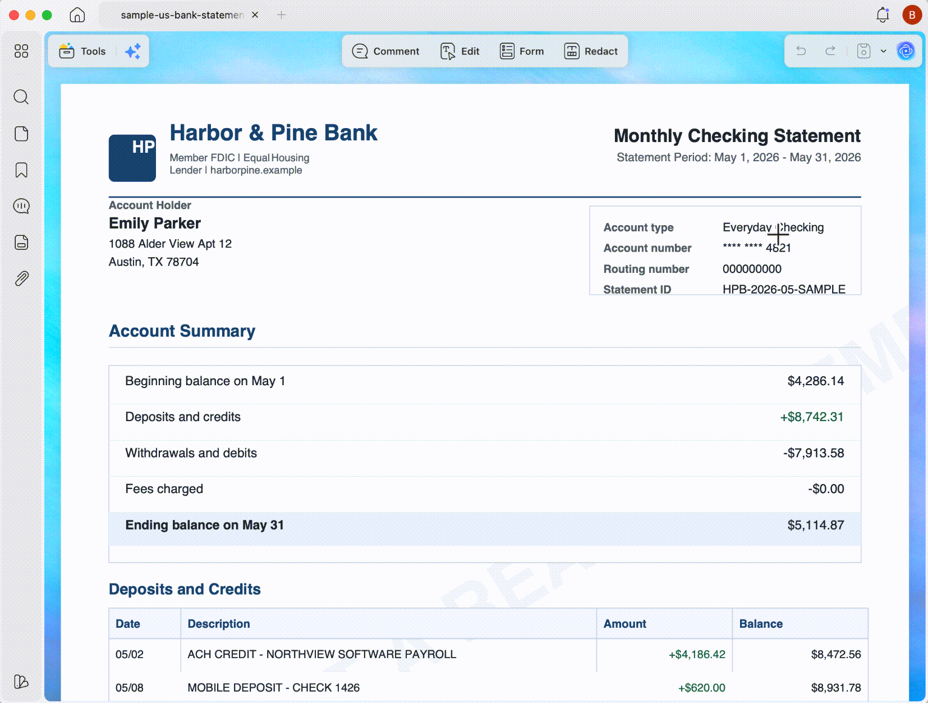The width and height of the screenshot is (928, 703).
Task: Click the Fees charged amount -$0.00
Action: [826, 489]
